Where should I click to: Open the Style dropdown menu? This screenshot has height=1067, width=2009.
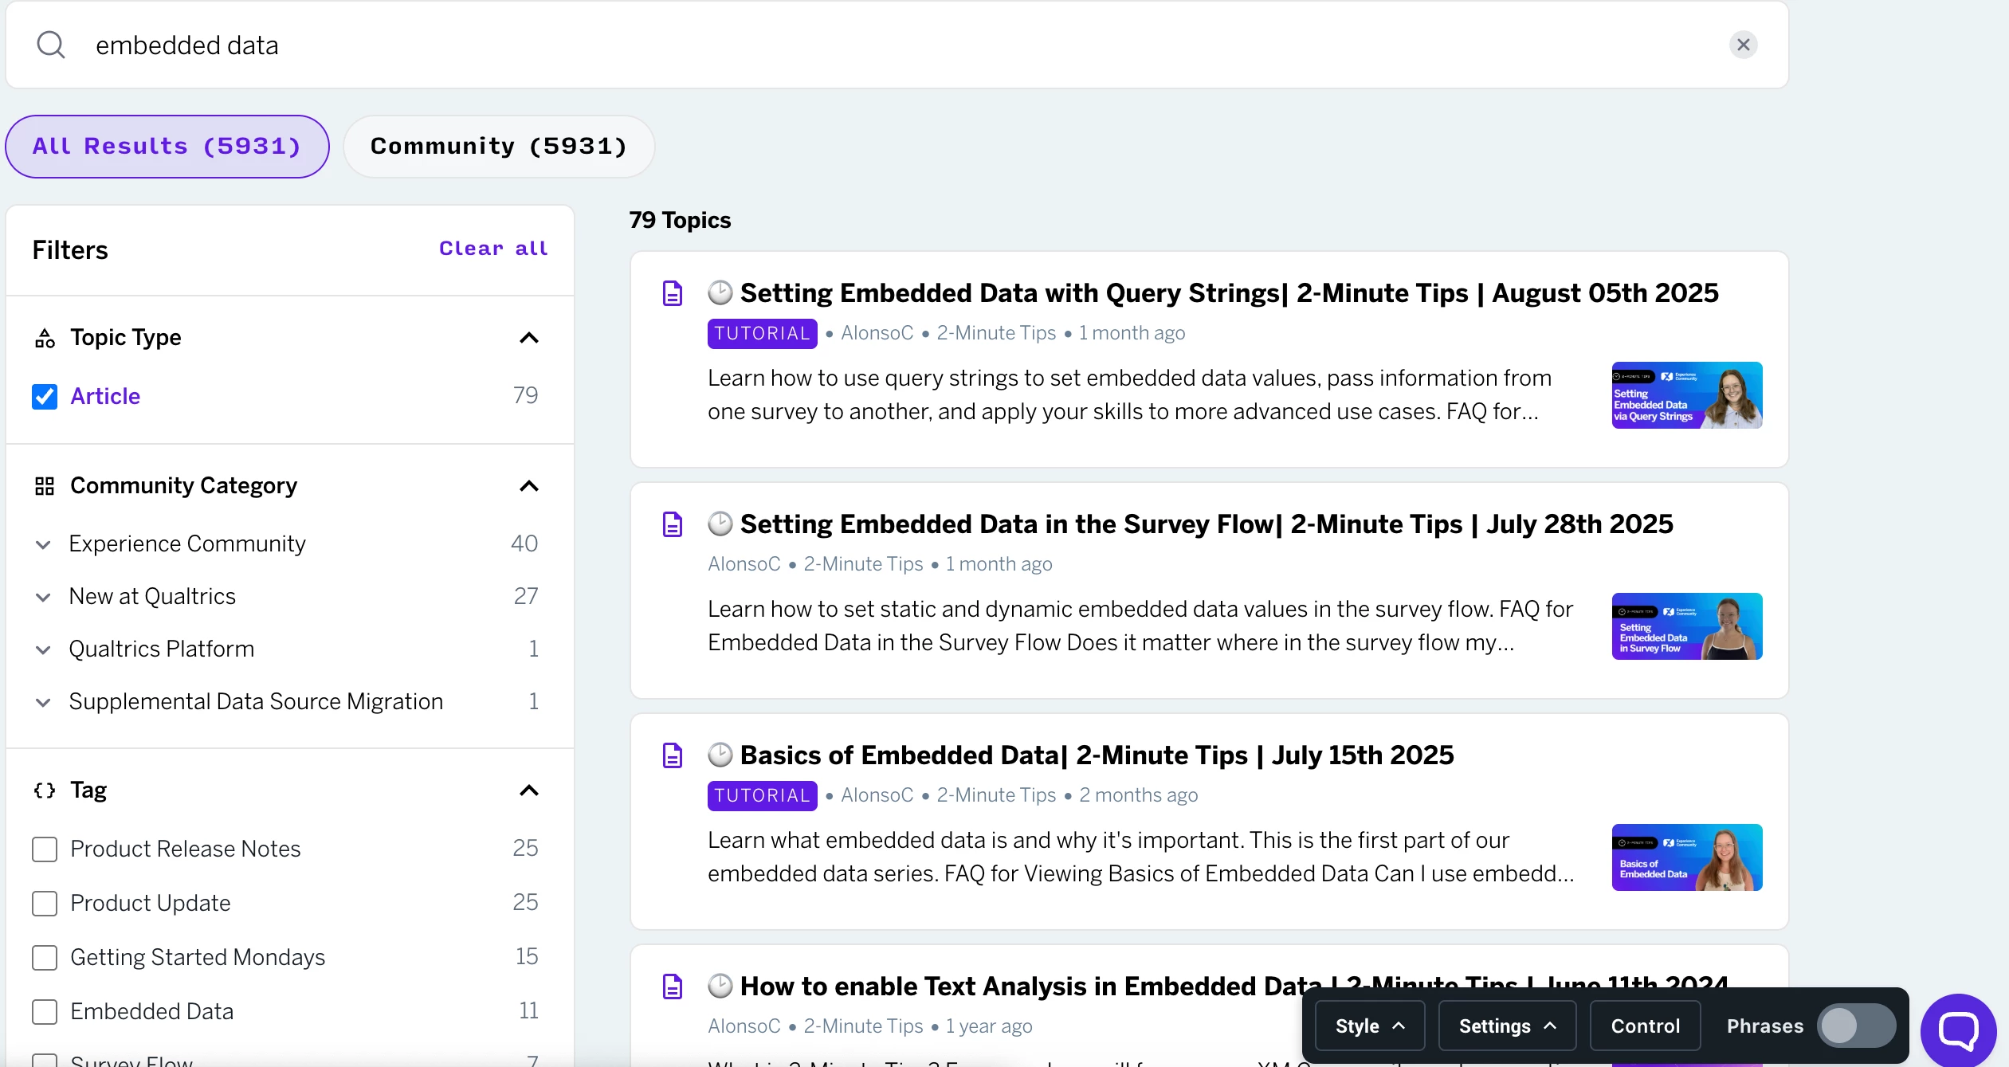(1370, 1026)
